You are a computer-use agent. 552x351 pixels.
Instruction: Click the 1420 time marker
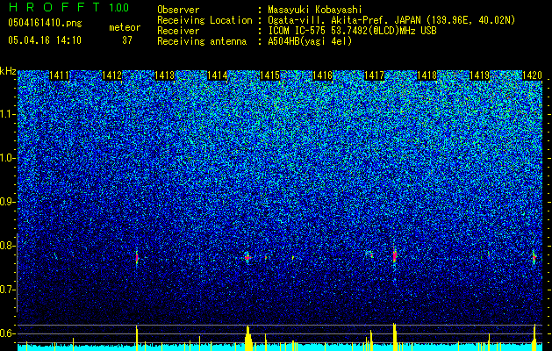[532, 75]
